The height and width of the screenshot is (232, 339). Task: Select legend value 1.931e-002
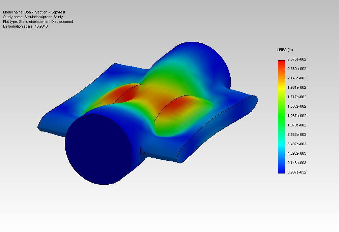tap(296, 88)
